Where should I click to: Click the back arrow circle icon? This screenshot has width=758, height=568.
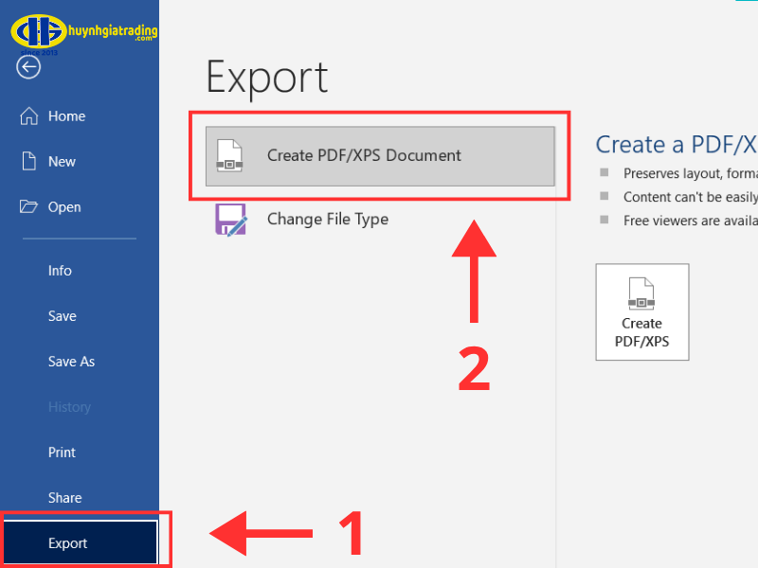click(29, 67)
